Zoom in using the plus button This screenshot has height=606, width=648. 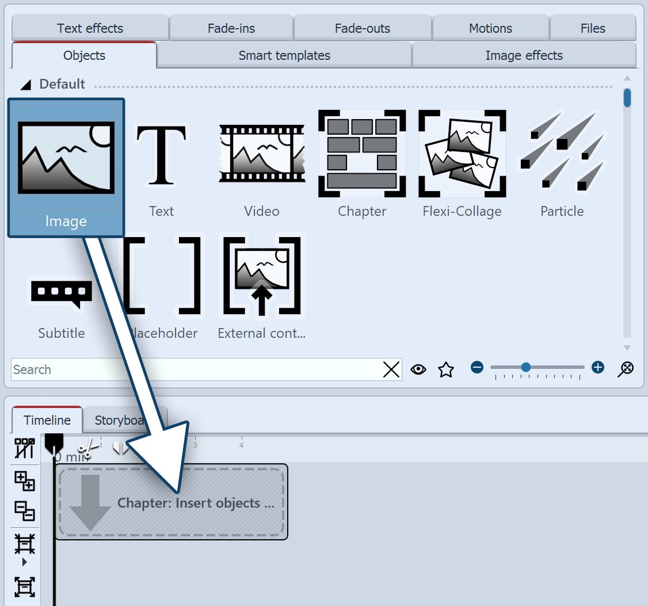(598, 367)
